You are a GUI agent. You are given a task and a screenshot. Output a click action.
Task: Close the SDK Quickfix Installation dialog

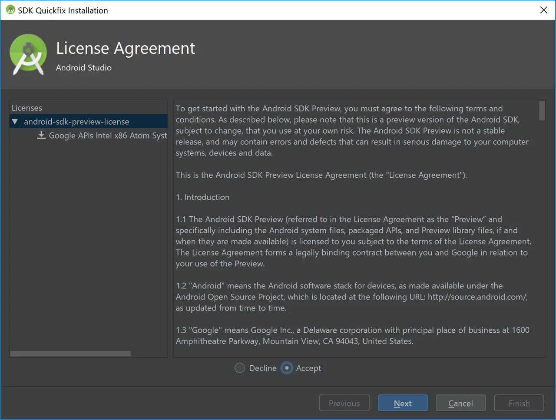543,10
